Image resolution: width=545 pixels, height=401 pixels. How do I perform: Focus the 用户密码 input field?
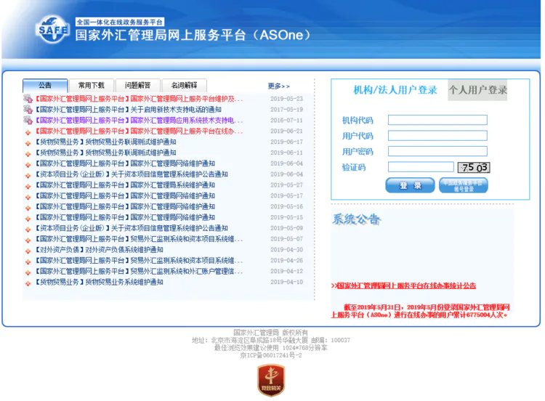(437, 151)
